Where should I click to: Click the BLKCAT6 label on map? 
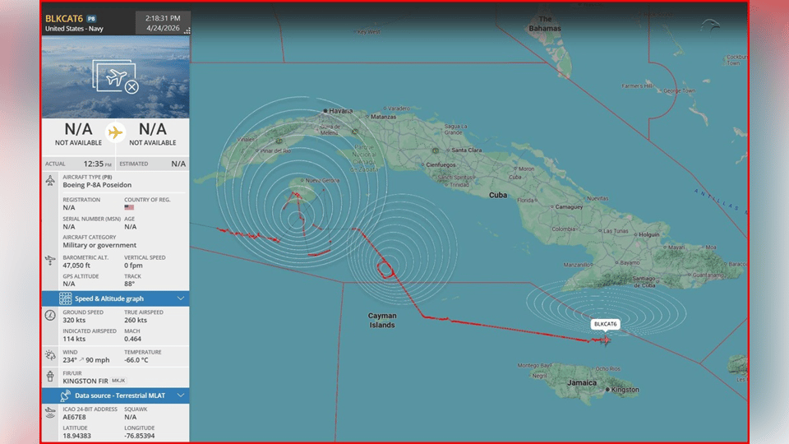pyautogui.click(x=605, y=324)
